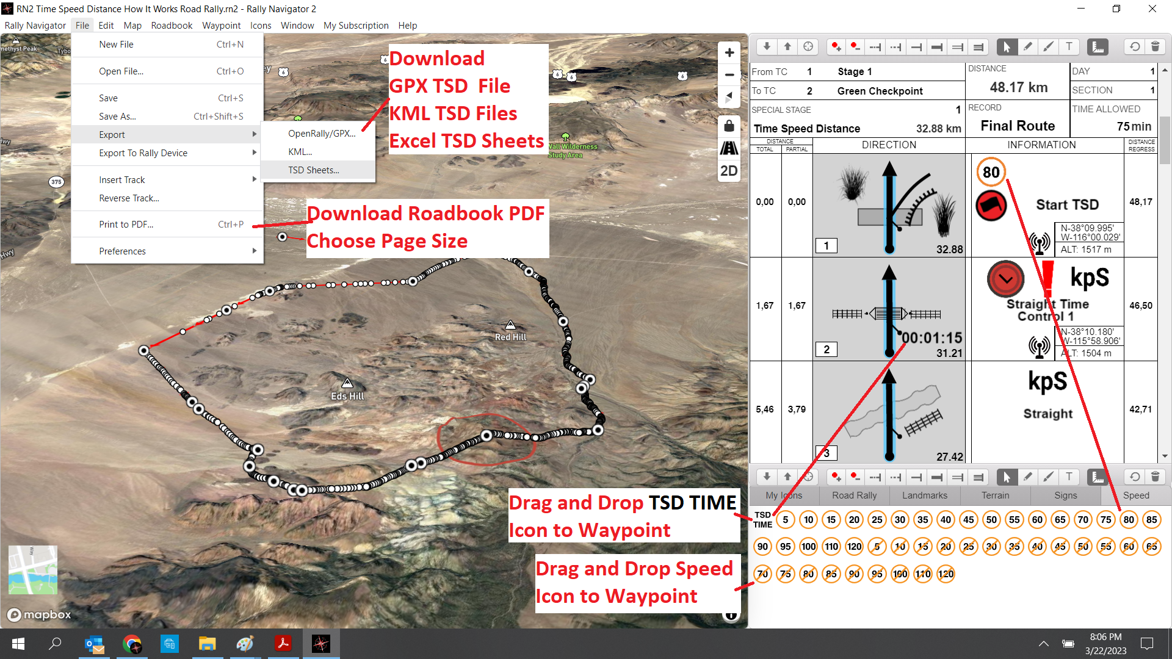Click the remove red dot icon in the top toolbar
This screenshot has height=659, width=1172.
855,46
